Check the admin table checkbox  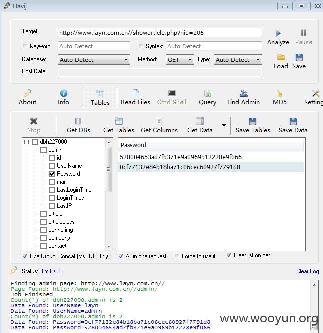click(x=44, y=150)
